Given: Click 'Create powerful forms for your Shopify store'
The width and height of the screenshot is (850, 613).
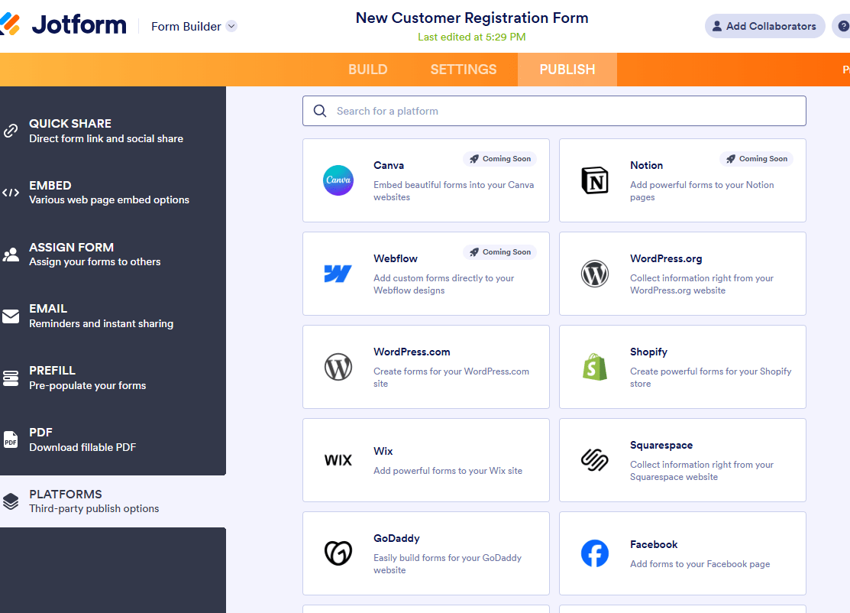Looking at the screenshot, I should tap(711, 378).
